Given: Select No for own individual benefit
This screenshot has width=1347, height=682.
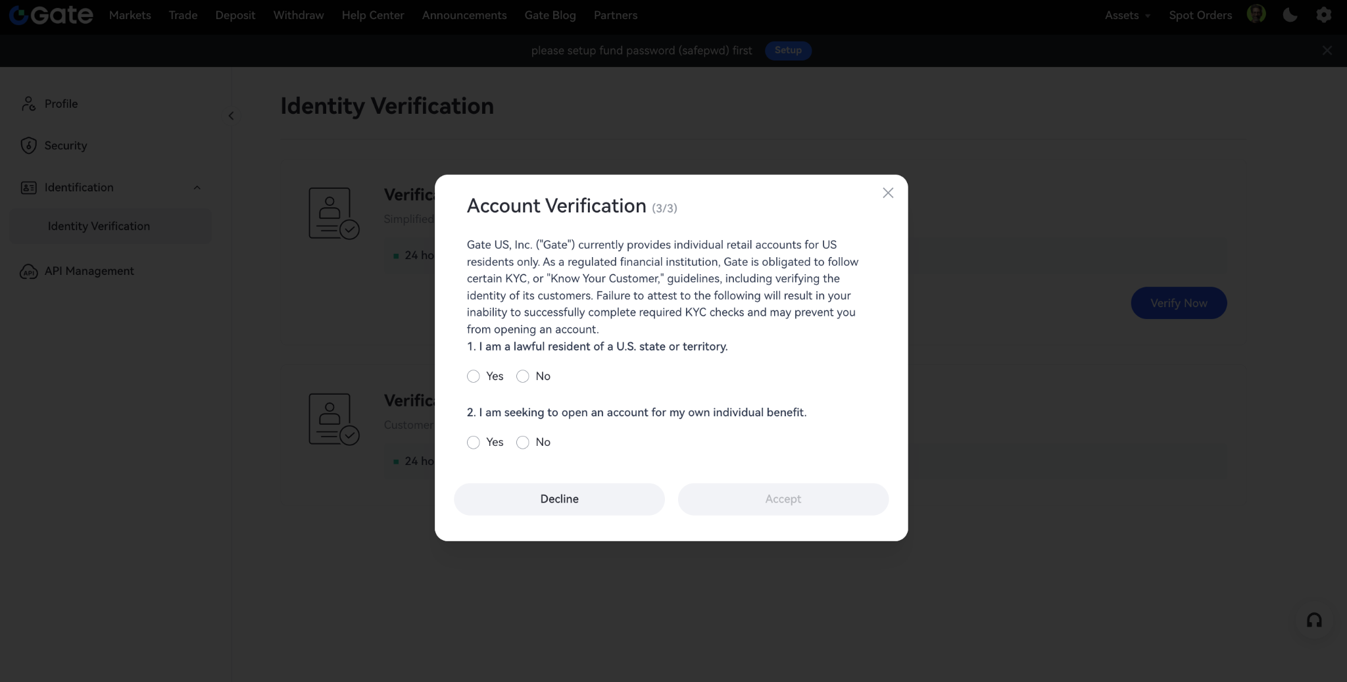Looking at the screenshot, I should click(x=522, y=442).
